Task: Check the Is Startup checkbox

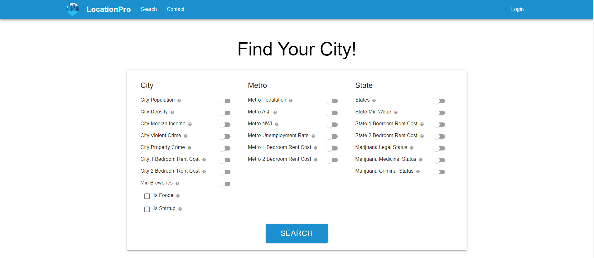Action: click(x=147, y=209)
